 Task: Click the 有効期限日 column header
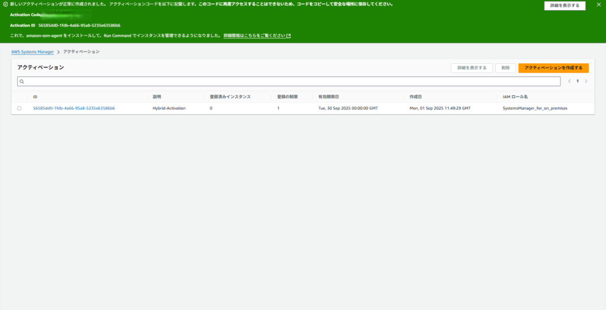tap(328, 96)
